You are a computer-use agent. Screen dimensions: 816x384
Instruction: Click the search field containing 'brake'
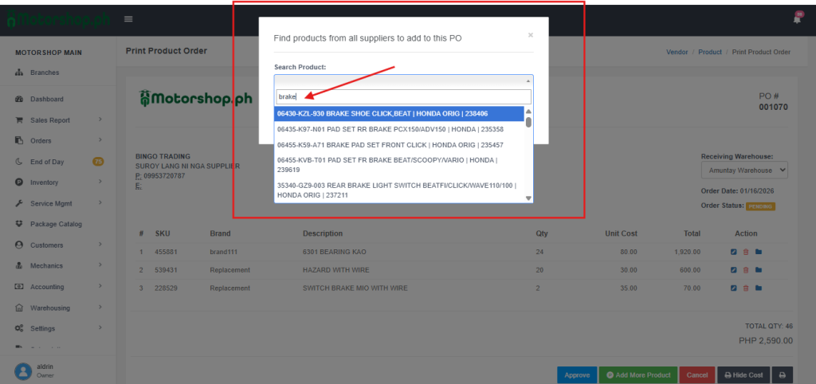[x=403, y=96]
